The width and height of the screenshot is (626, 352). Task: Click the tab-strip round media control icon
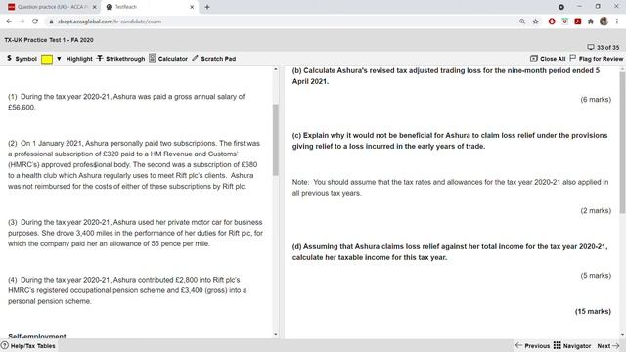pyautogui.click(x=561, y=7)
